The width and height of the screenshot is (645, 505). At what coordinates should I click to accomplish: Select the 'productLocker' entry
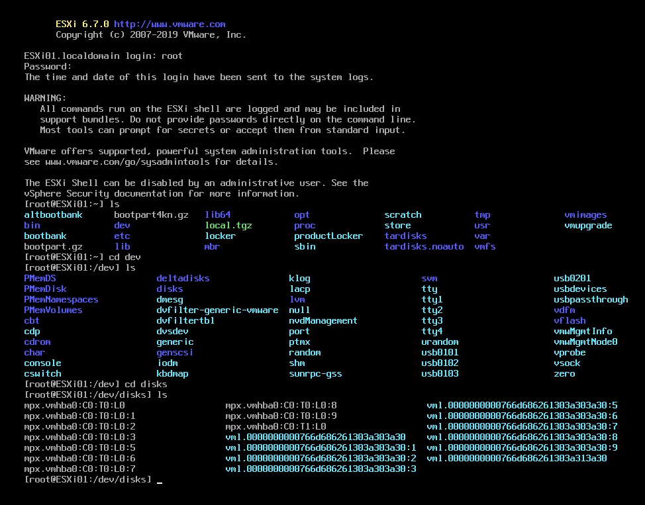tap(328, 236)
